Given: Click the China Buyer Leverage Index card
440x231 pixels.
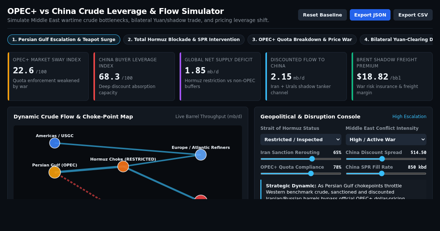Looking at the screenshot, I should click(x=134, y=76).
